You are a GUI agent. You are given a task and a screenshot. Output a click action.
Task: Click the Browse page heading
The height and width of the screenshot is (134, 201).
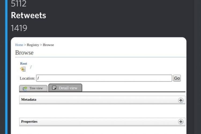pyautogui.click(x=24, y=53)
